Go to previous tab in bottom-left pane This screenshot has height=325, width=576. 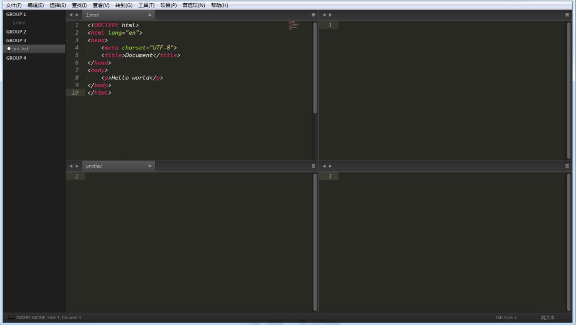71,166
